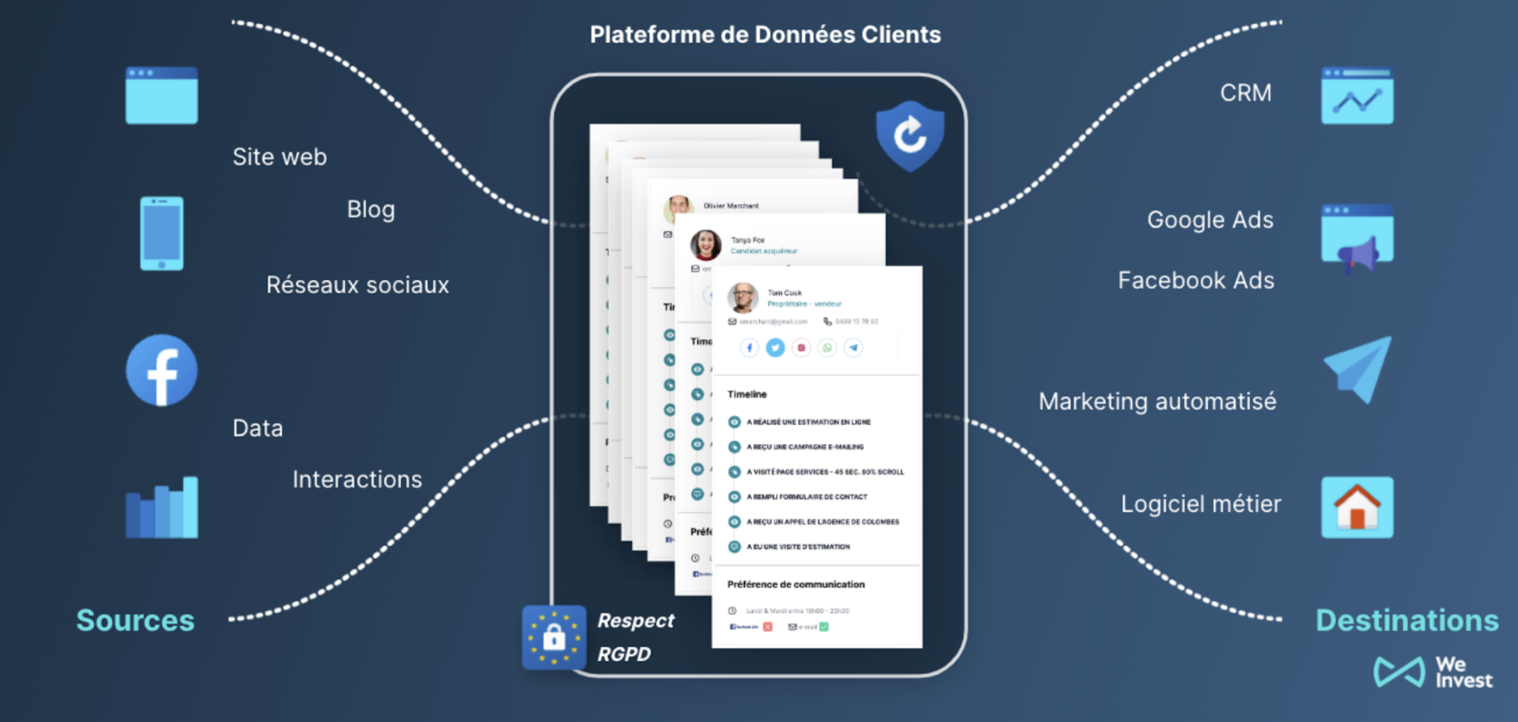Open the CRM line-graph window icon
Viewport: 1518px width, 722px height.
(1357, 96)
